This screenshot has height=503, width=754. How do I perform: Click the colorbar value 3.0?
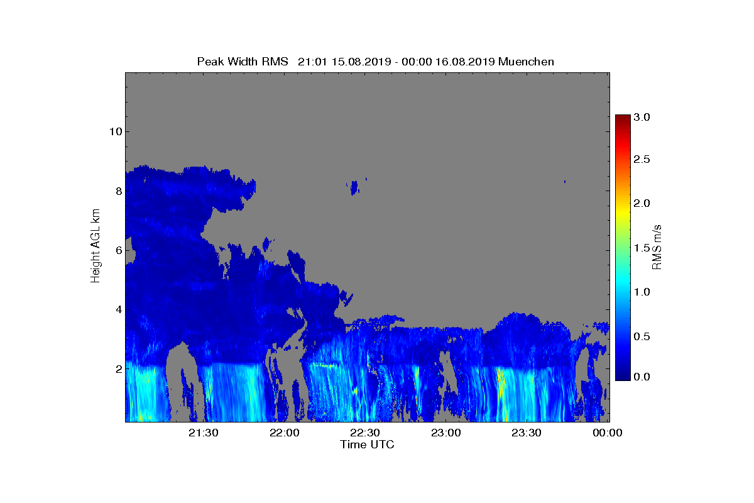[642, 117]
